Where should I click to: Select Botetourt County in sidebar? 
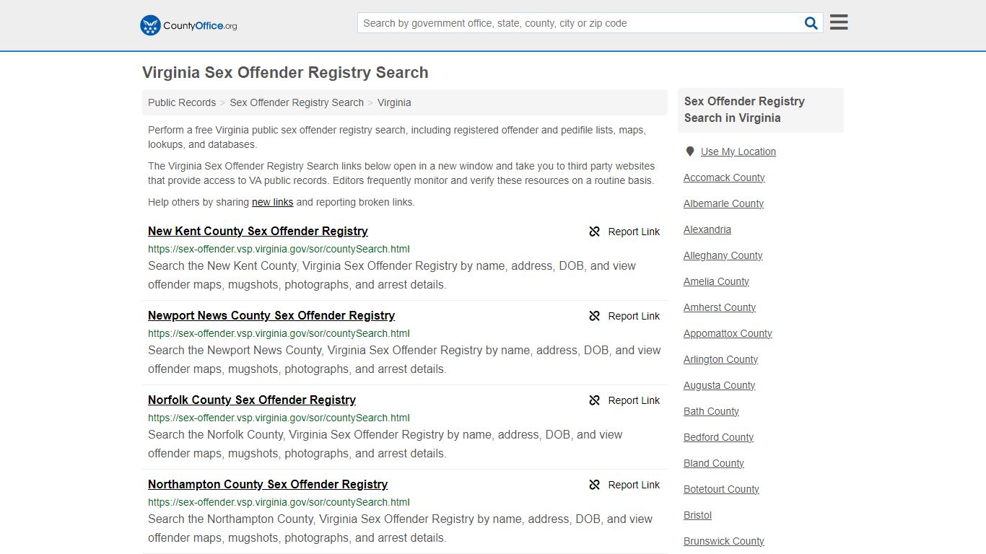point(721,489)
